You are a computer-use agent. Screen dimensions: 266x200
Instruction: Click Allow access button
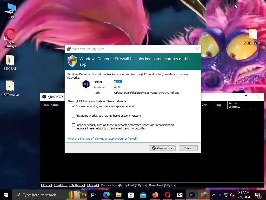(x=162, y=148)
